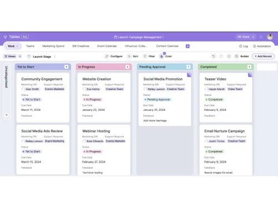Click the Completed column header
Screen dimensions: 278x208
point(226,67)
